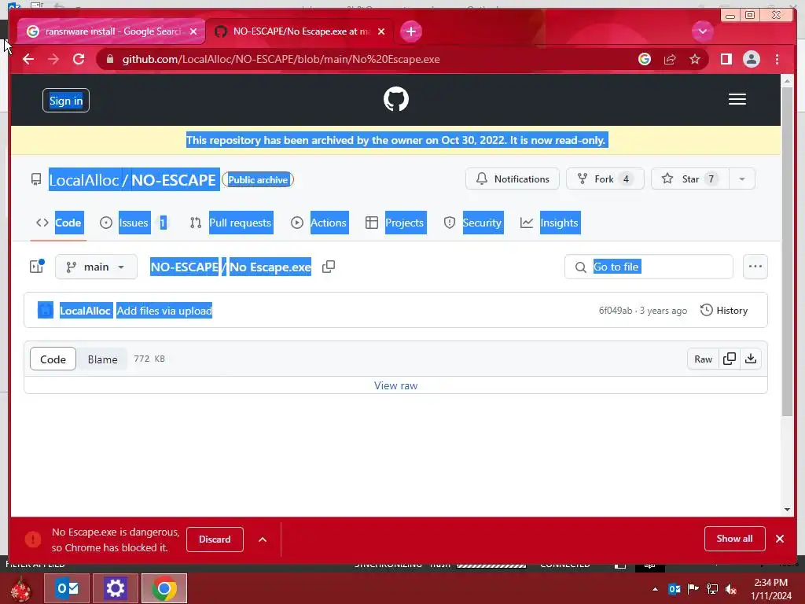Screen dimensions: 805x604
Task: Click the Action Center flag tray icon
Action: tap(693, 589)
